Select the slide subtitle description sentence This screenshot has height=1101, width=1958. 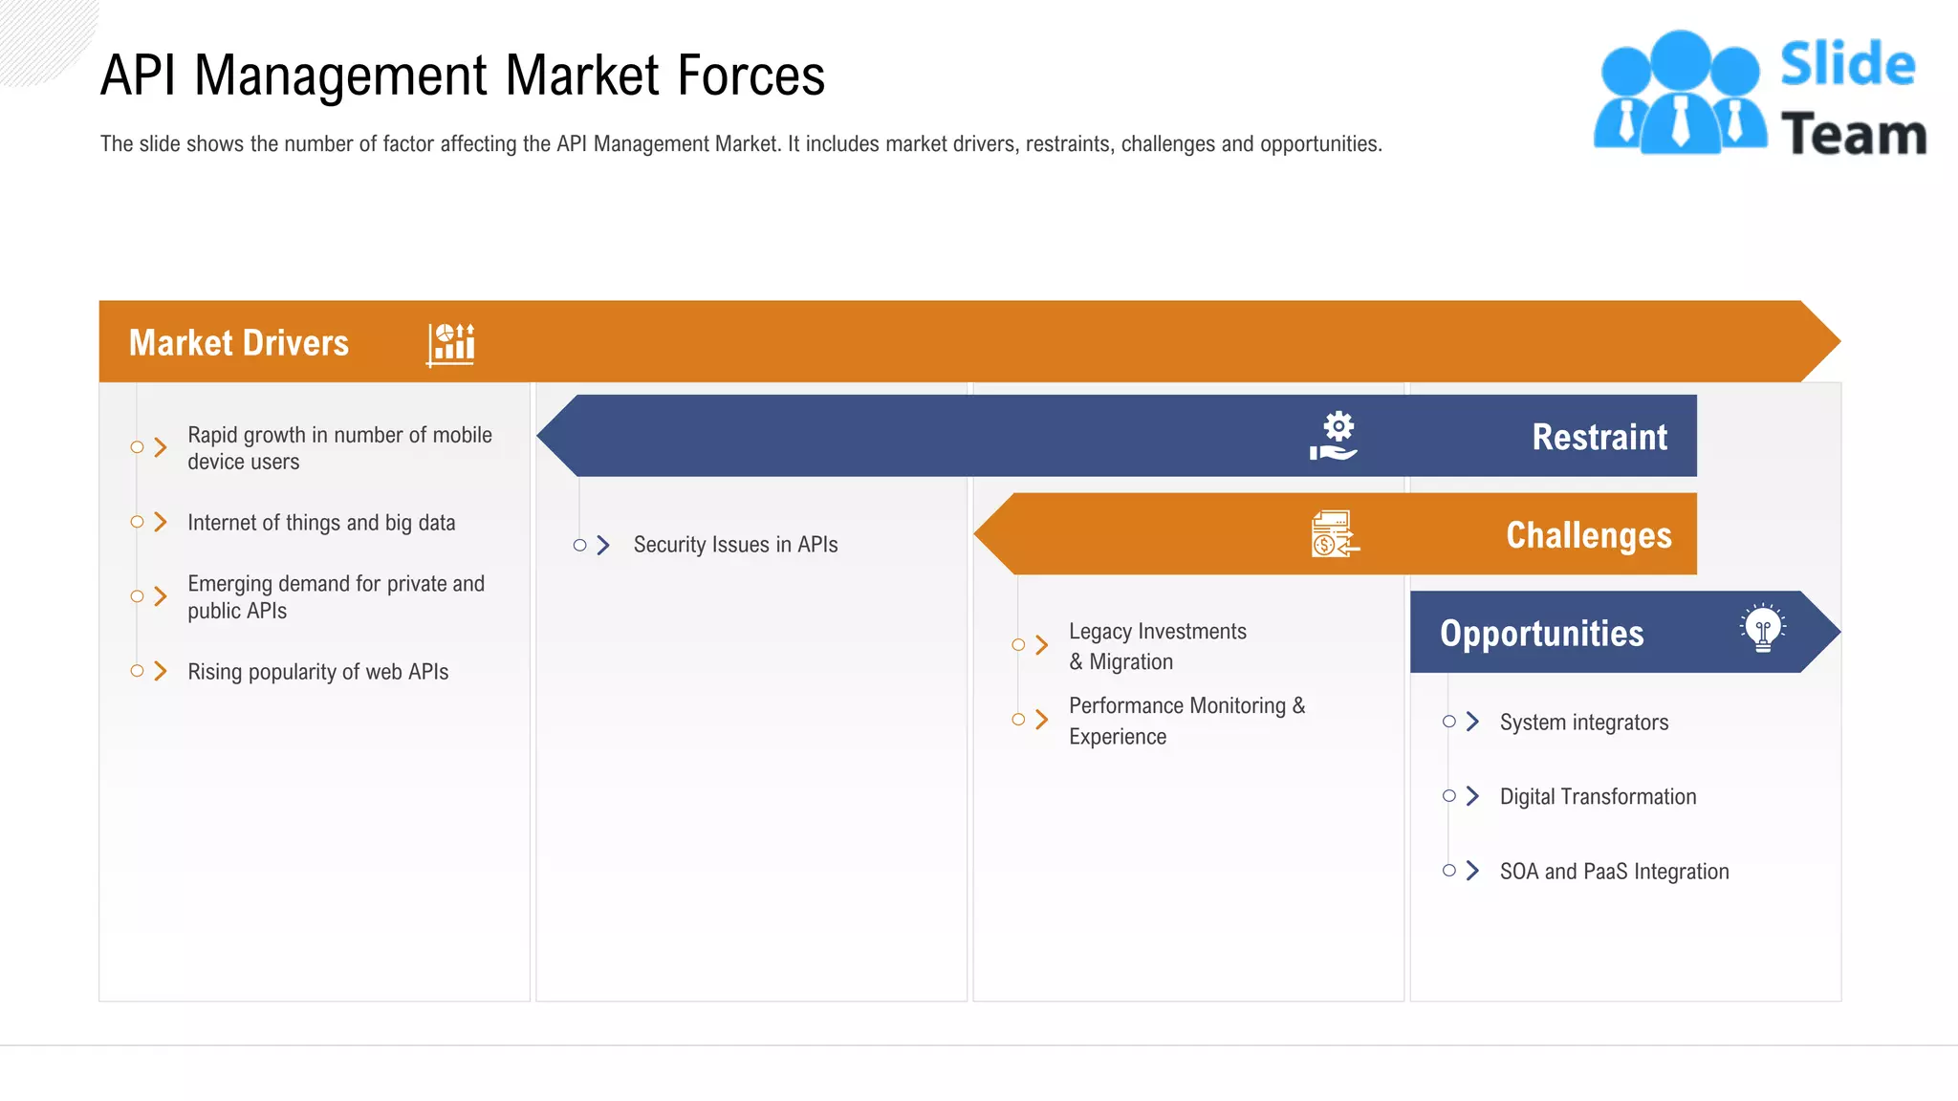coord(741,143)
